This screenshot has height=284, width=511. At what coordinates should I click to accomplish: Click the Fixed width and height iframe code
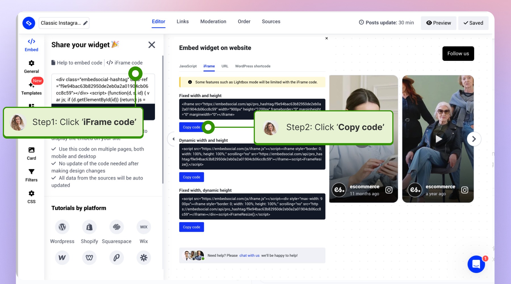click(x=252, y=109)
